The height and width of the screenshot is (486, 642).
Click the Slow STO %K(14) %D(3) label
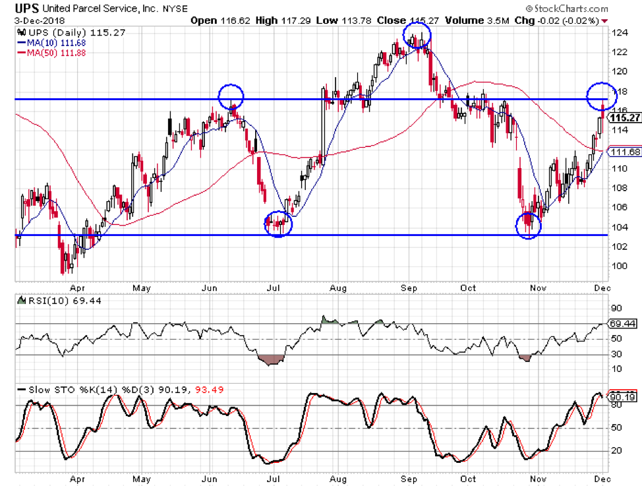click(x=92, y=390)
